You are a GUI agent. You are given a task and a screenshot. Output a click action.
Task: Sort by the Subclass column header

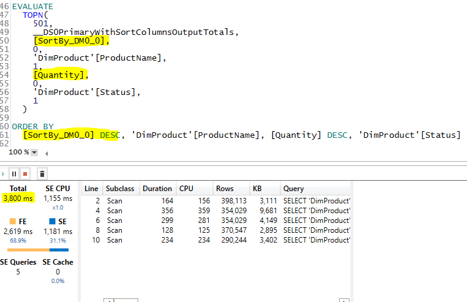pyautogui.click(x=120, y=189)
